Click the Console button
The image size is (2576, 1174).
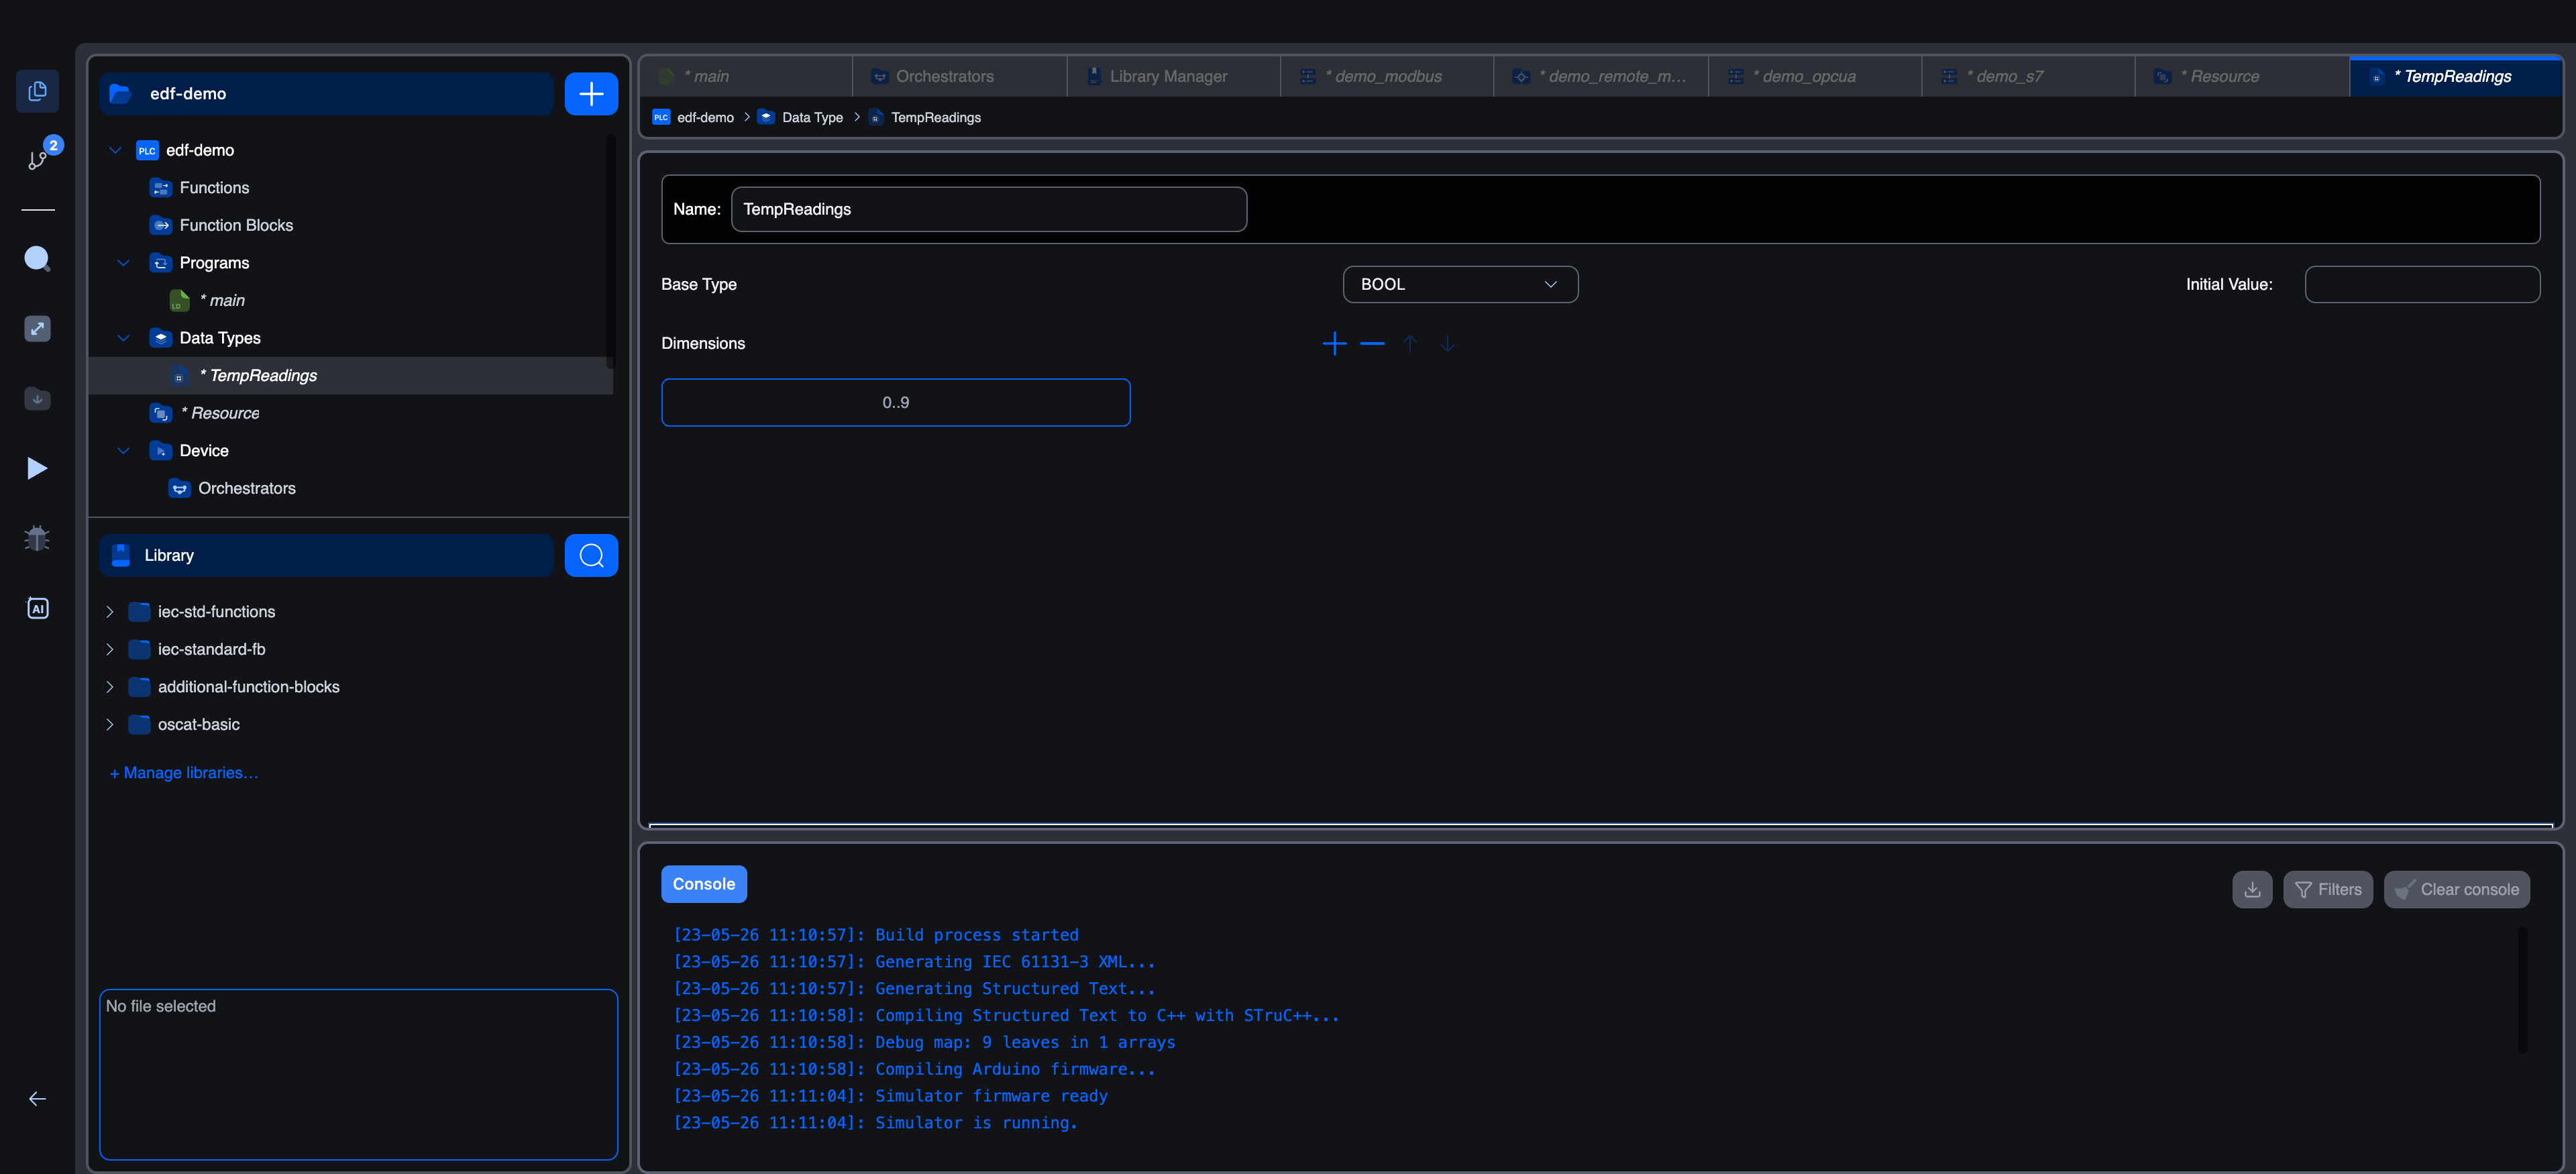point(704,884)
